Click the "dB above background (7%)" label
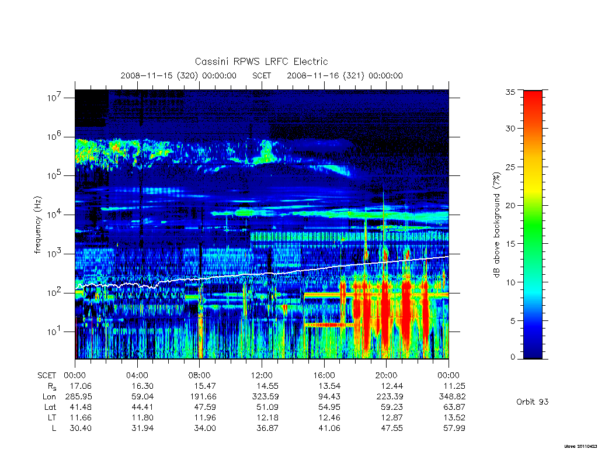598x449 pixels. [x=496, y=224]
